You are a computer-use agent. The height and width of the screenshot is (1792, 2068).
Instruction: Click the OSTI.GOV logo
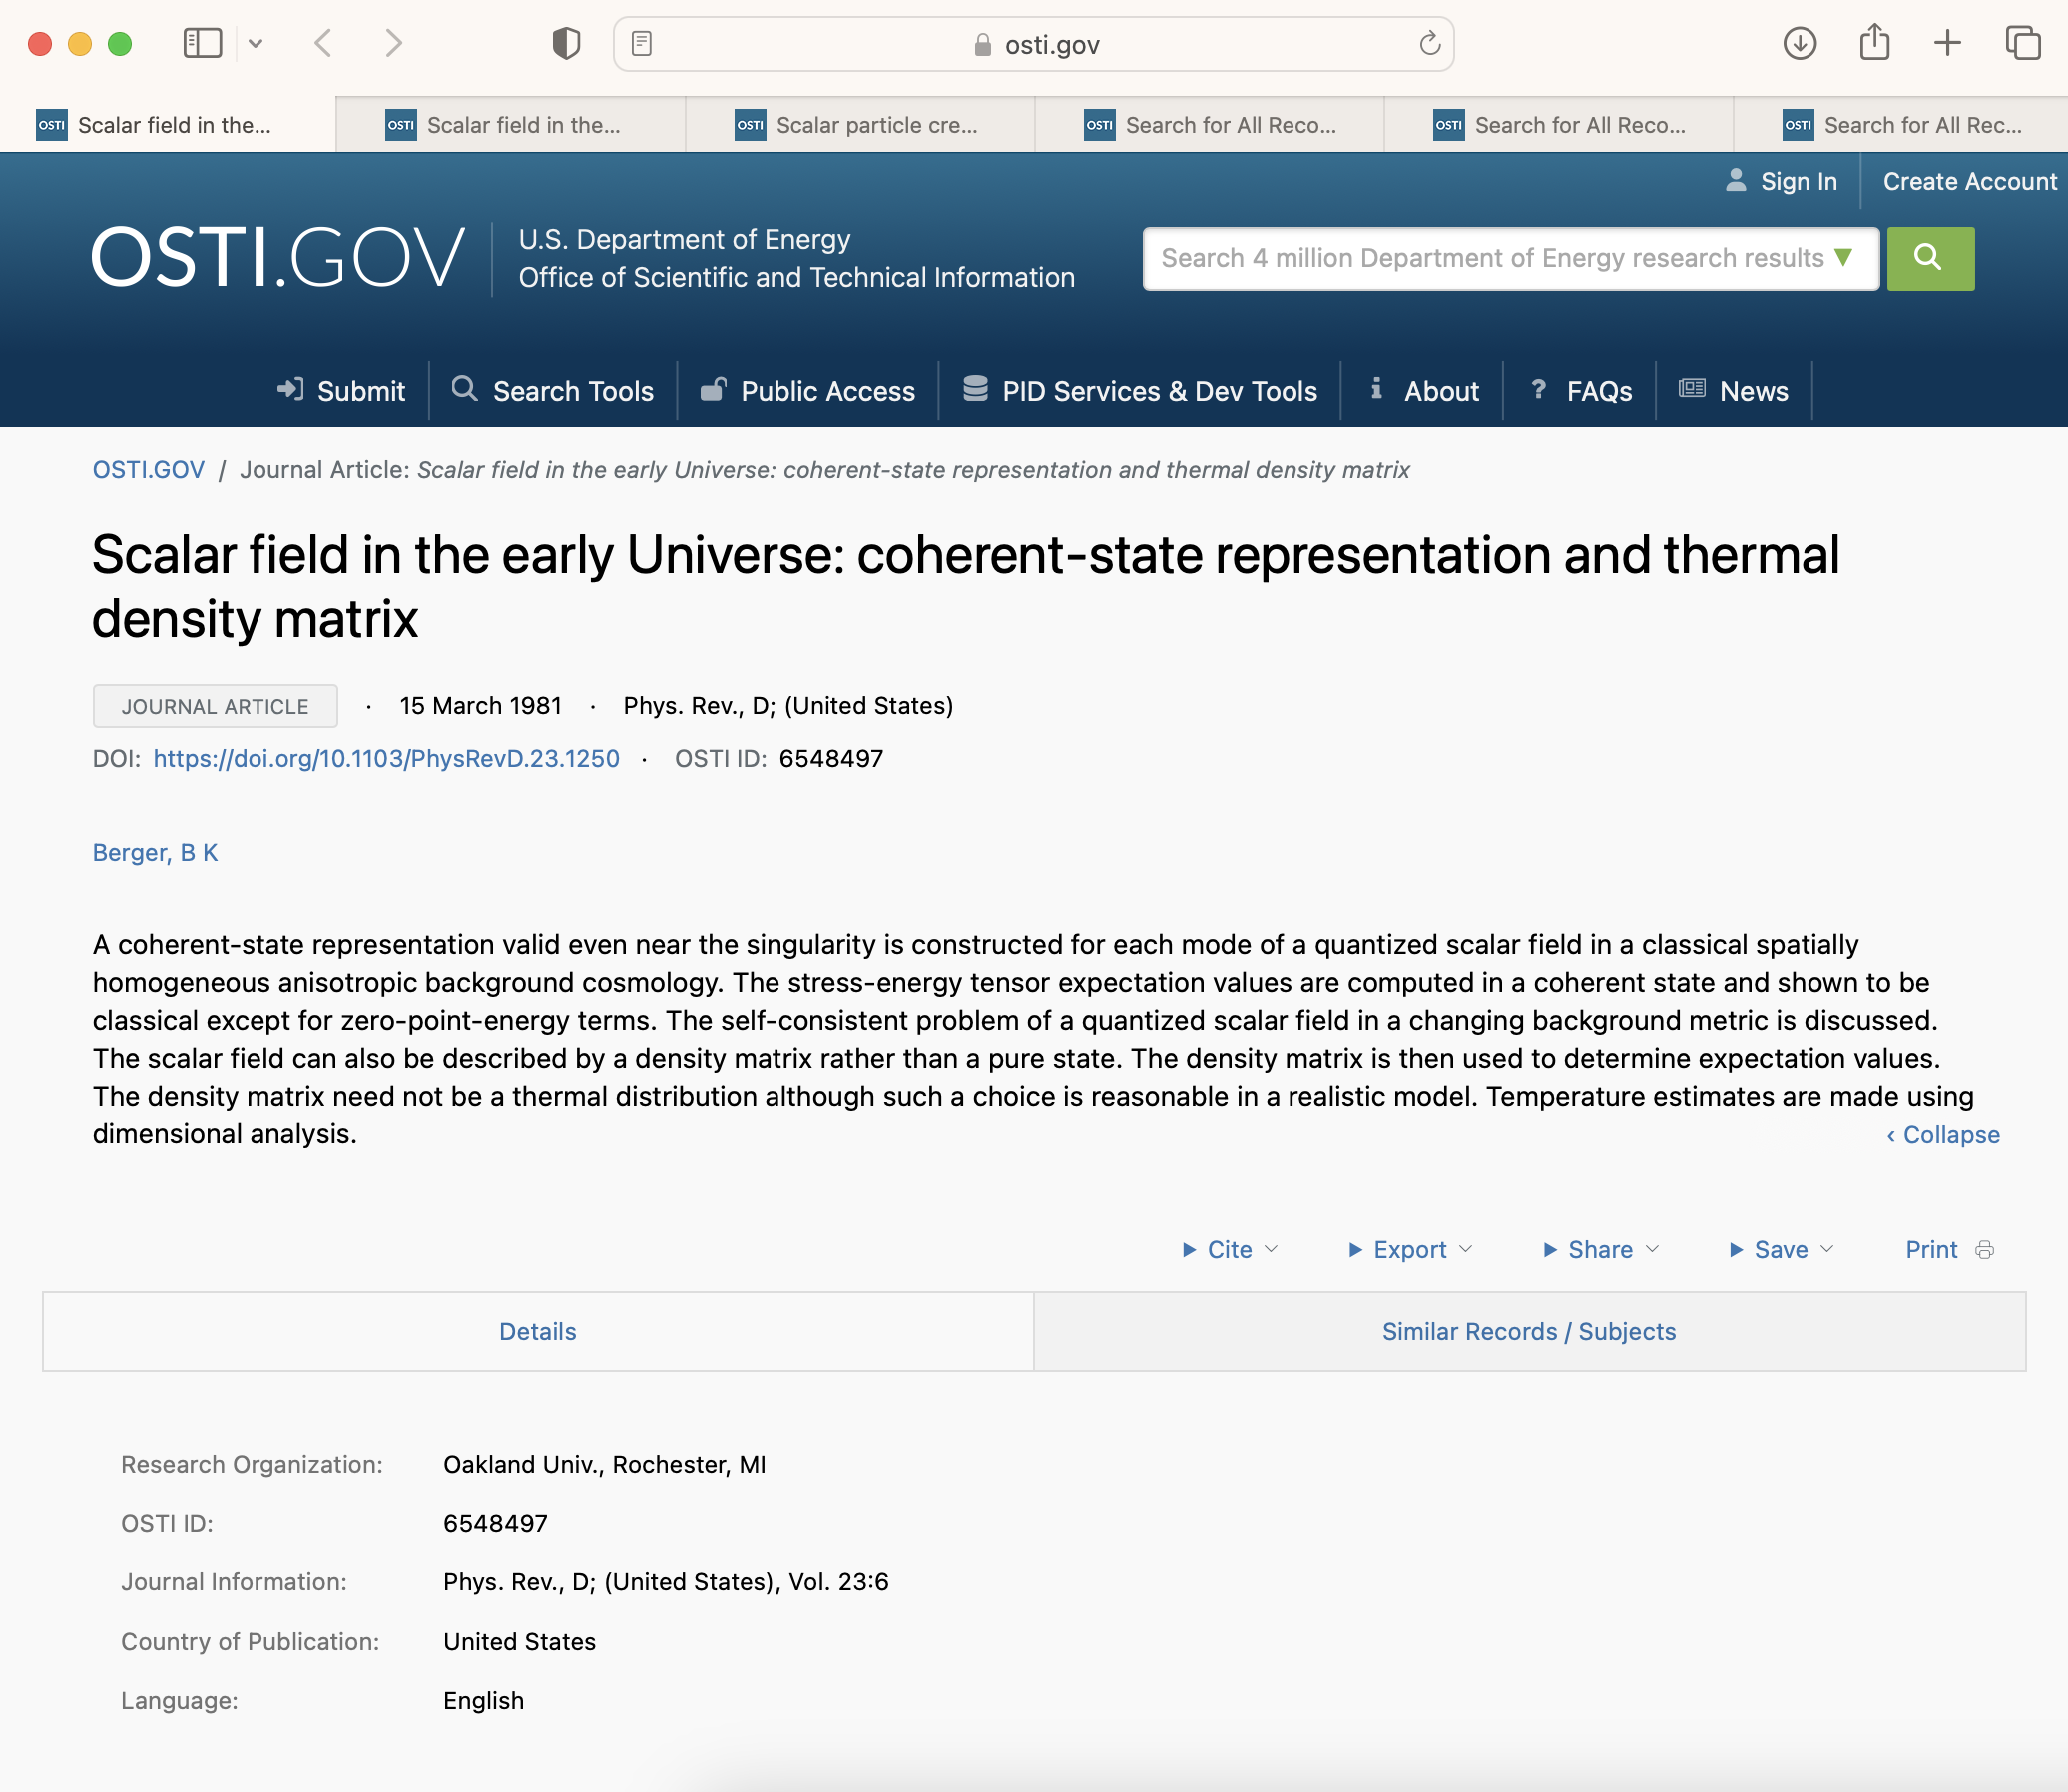tap(278, 258)
